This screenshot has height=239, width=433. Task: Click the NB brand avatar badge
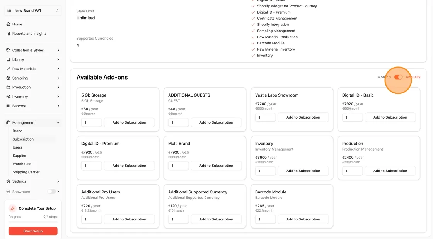pos(9,11)
